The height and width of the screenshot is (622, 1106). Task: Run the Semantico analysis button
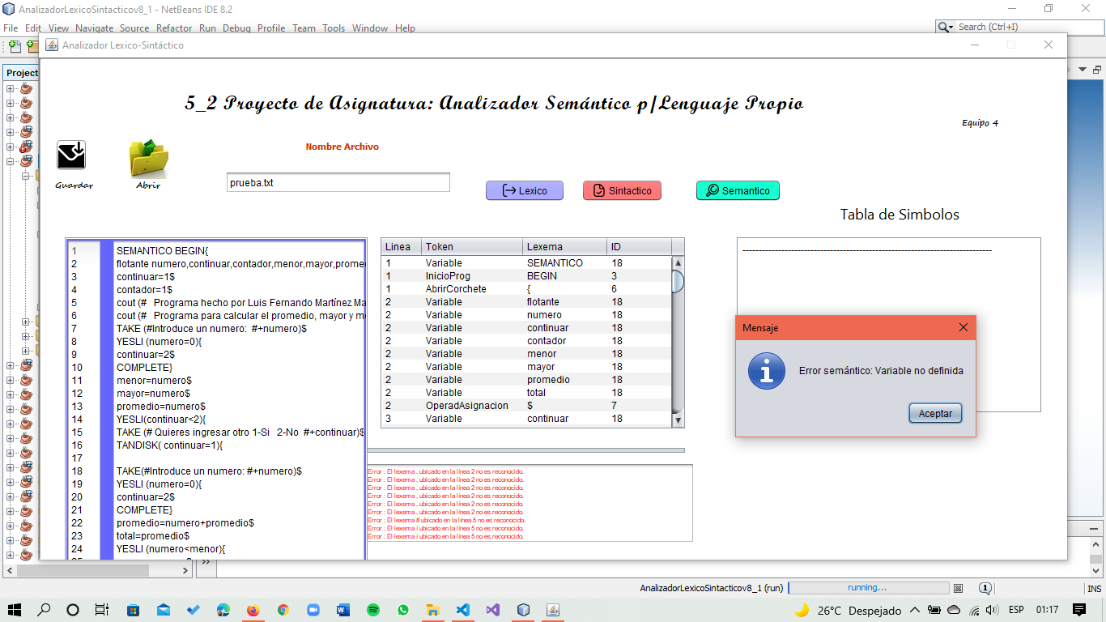click(x=738, y=190)
